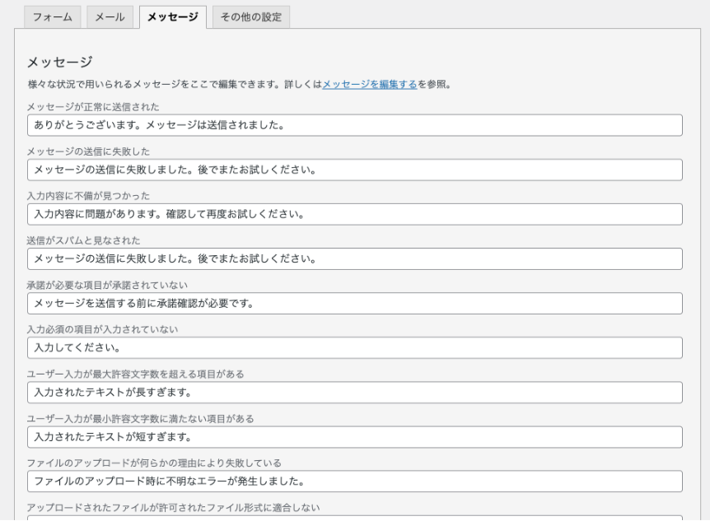The height and width of the screenshot is (521, 710).
Task: Edit the テキストが短すぎます field
Action: (354, 436)
